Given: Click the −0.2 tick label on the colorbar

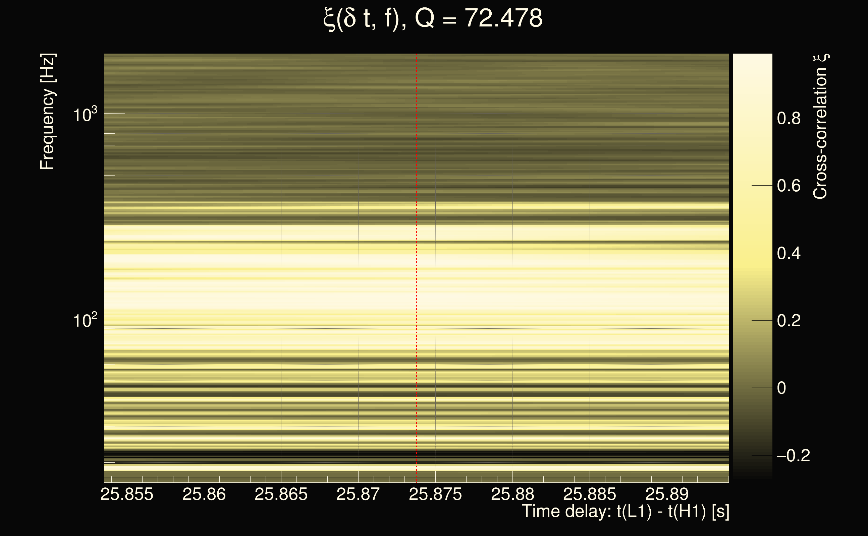Looking at the screenshot, I should 793,456.
